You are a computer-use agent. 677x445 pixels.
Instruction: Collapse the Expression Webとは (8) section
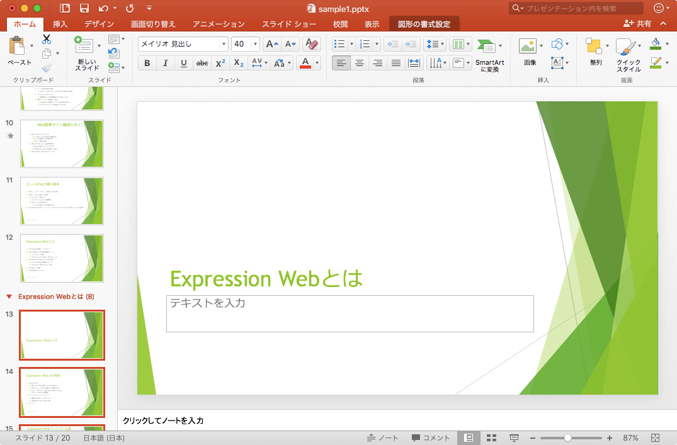9,296
